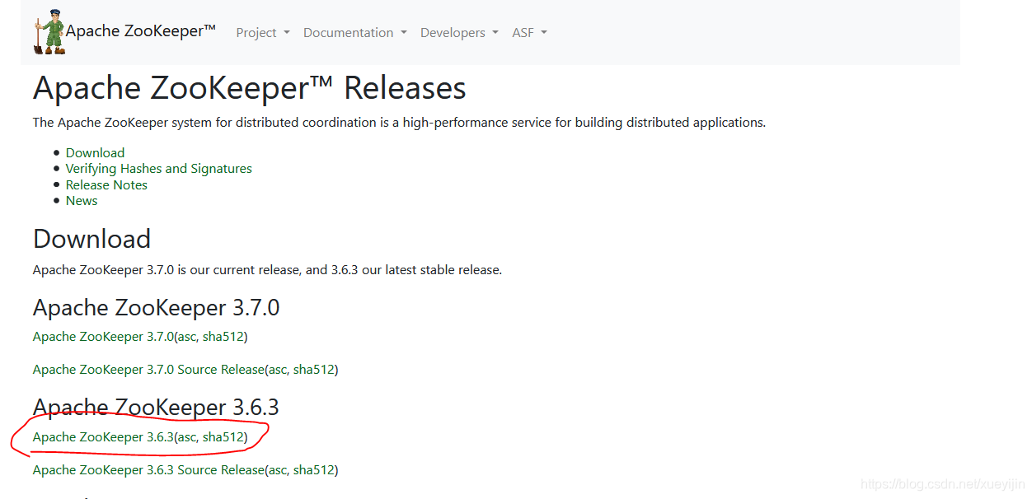
Task: Go to the News link
Action: tap(82, 200)
